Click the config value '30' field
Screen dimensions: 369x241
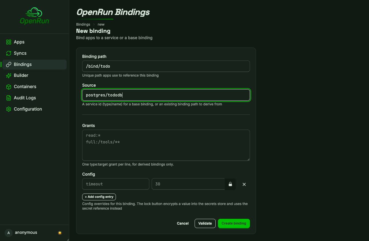pos(188,184)
